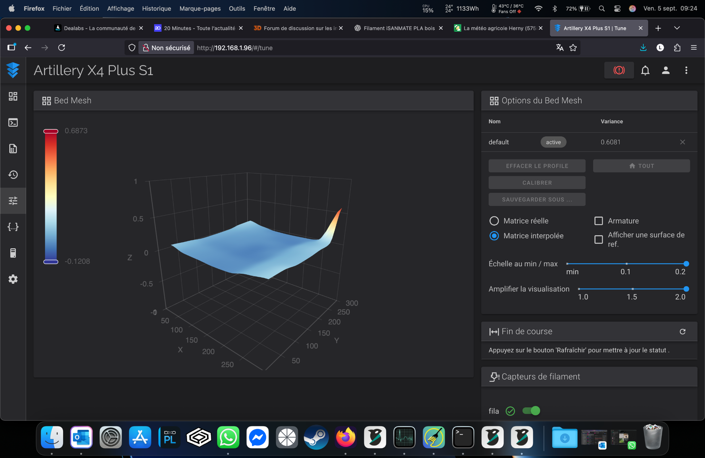This screenshot has width=705, height=458.
Task: Open the G-code files icon in the sidebar
Action: [x=13, y=149]
